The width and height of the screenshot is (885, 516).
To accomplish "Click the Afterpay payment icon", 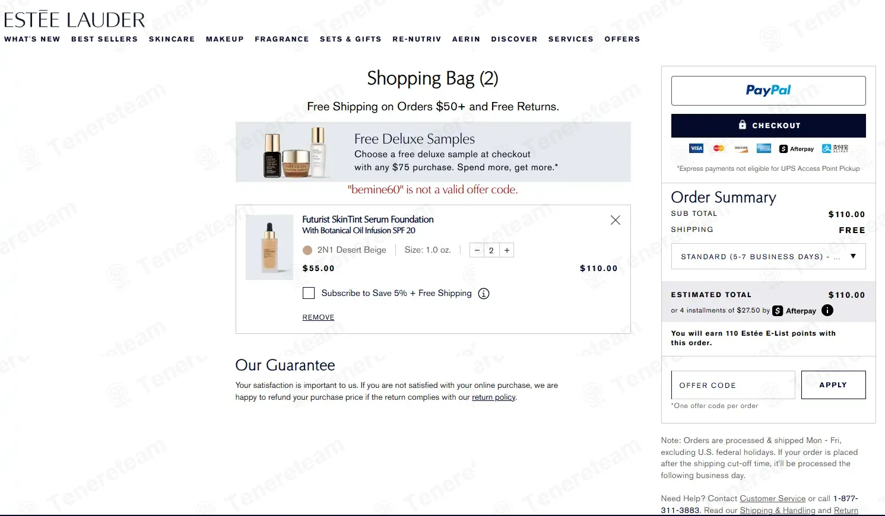I will point(797,149).
